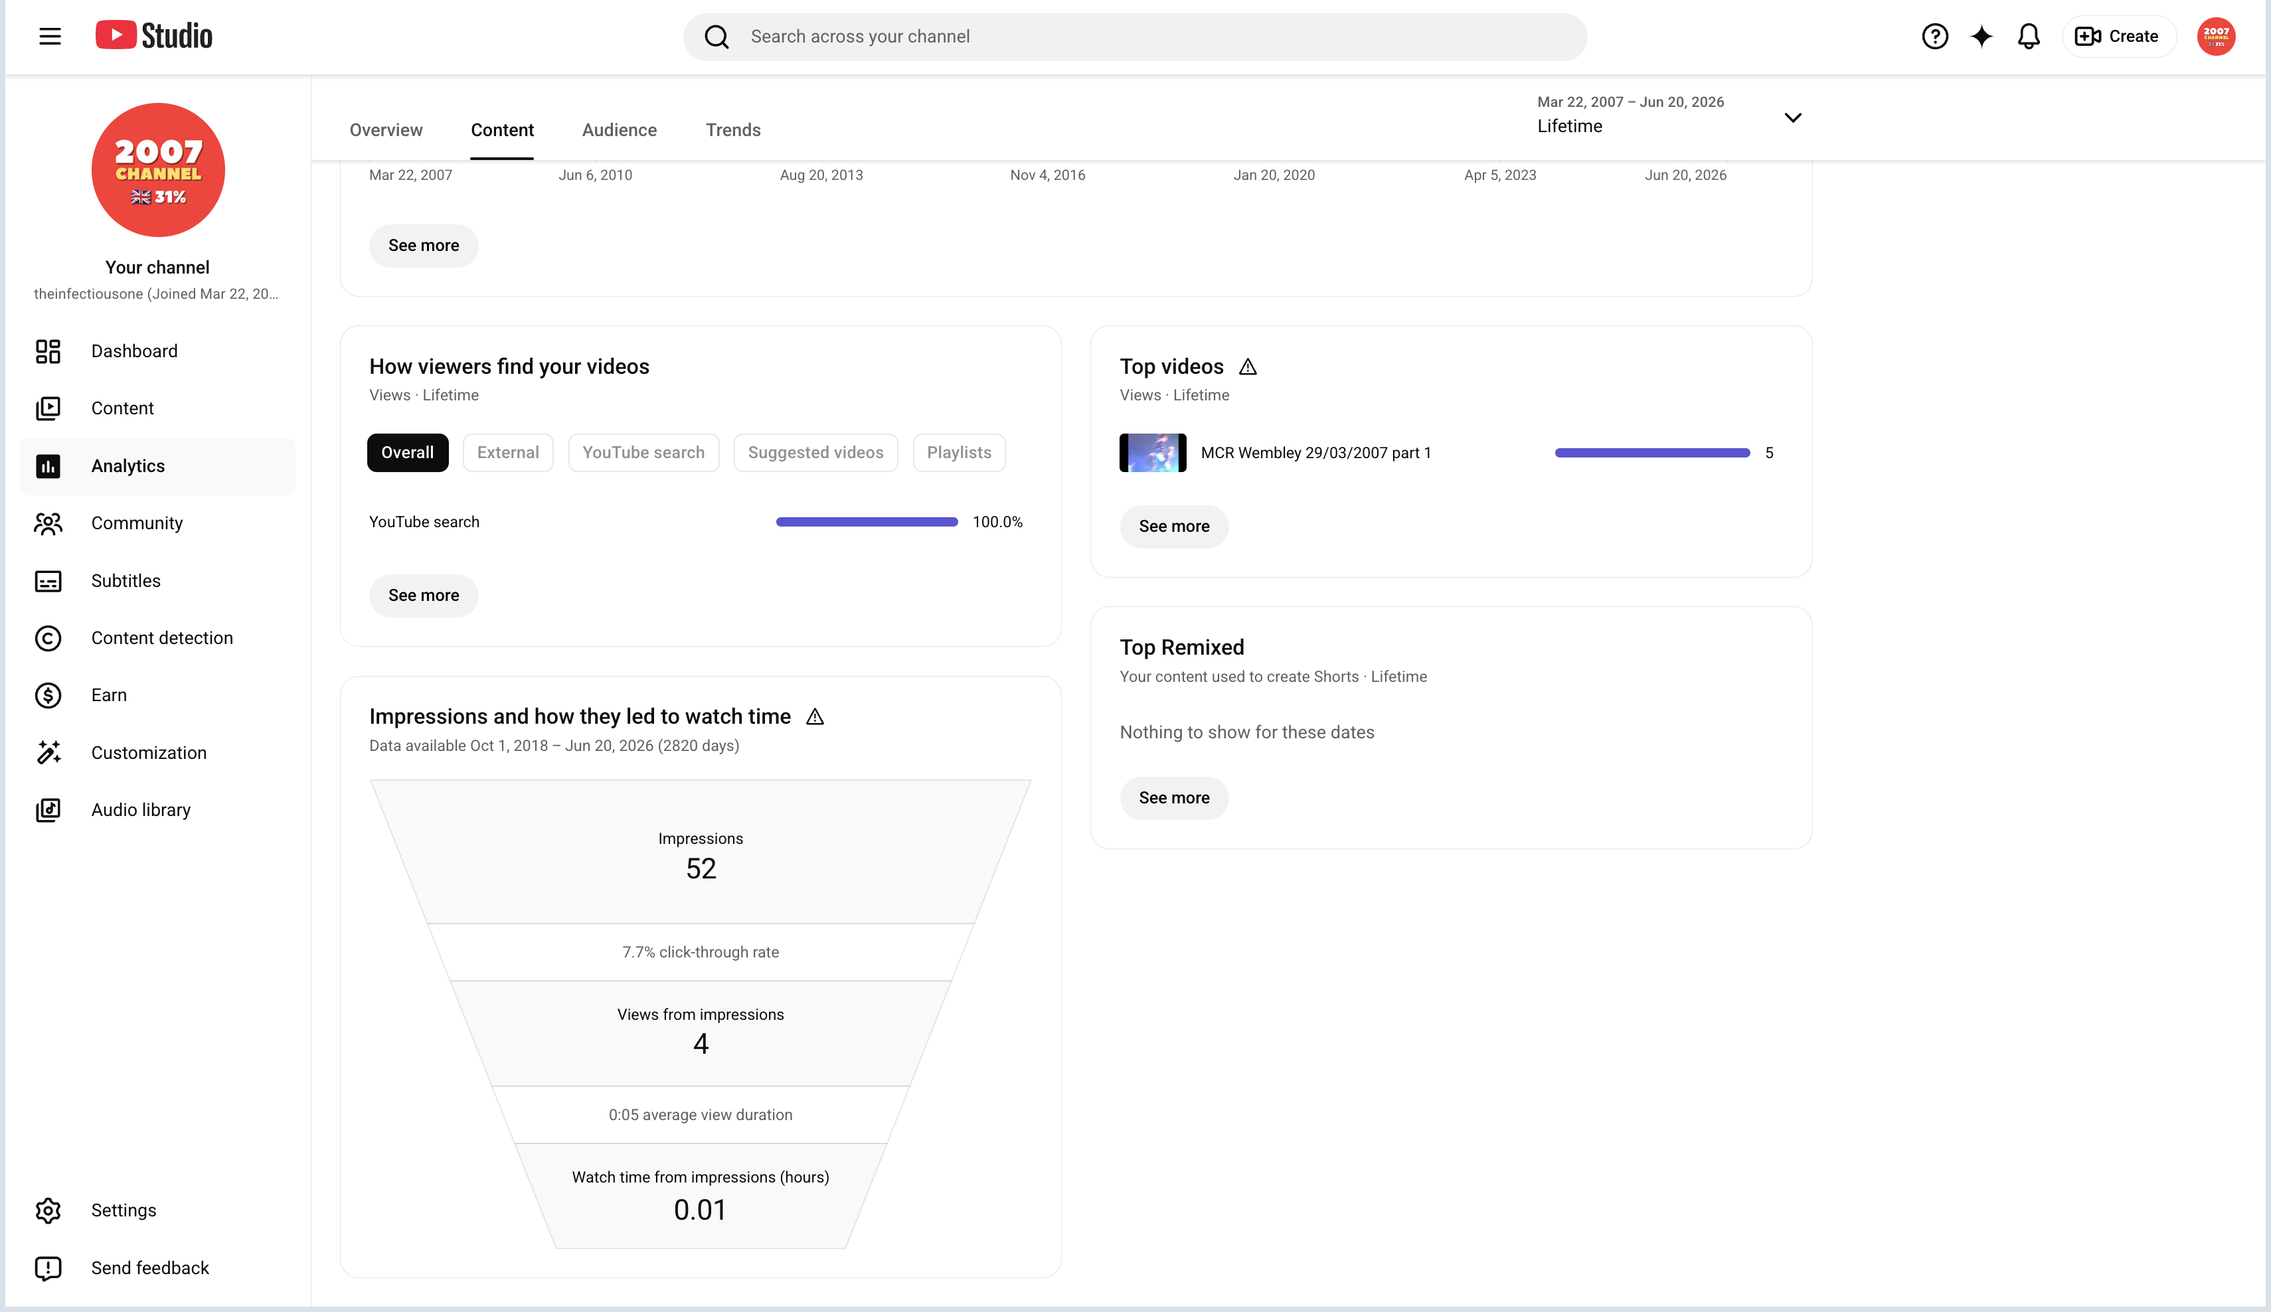Screen dimensions: 2271x1312
Task: Expand the Lifetime date range dropdown
Action: (1669, 116)
